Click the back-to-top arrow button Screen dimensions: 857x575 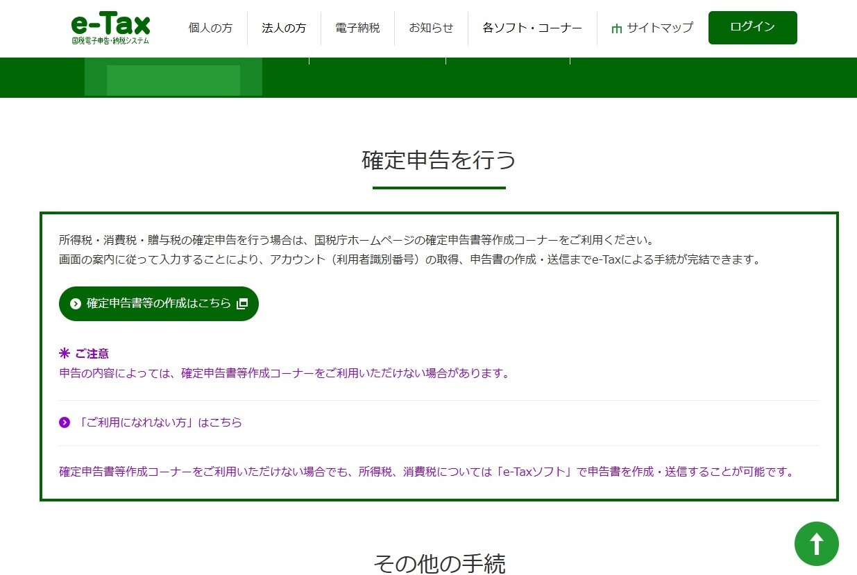(x=817, y=544)
